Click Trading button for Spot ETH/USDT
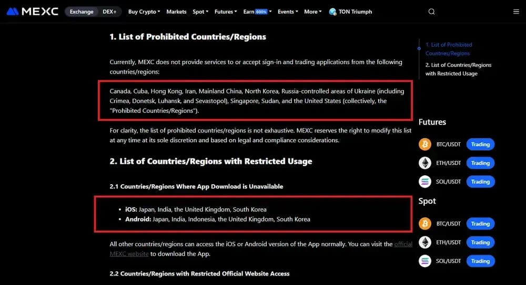526x285 pixels. (x=480, y=242)
